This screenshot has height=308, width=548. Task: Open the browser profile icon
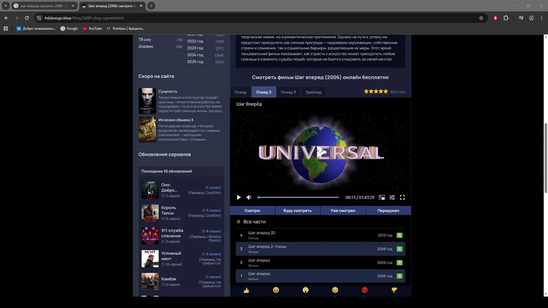531,18
